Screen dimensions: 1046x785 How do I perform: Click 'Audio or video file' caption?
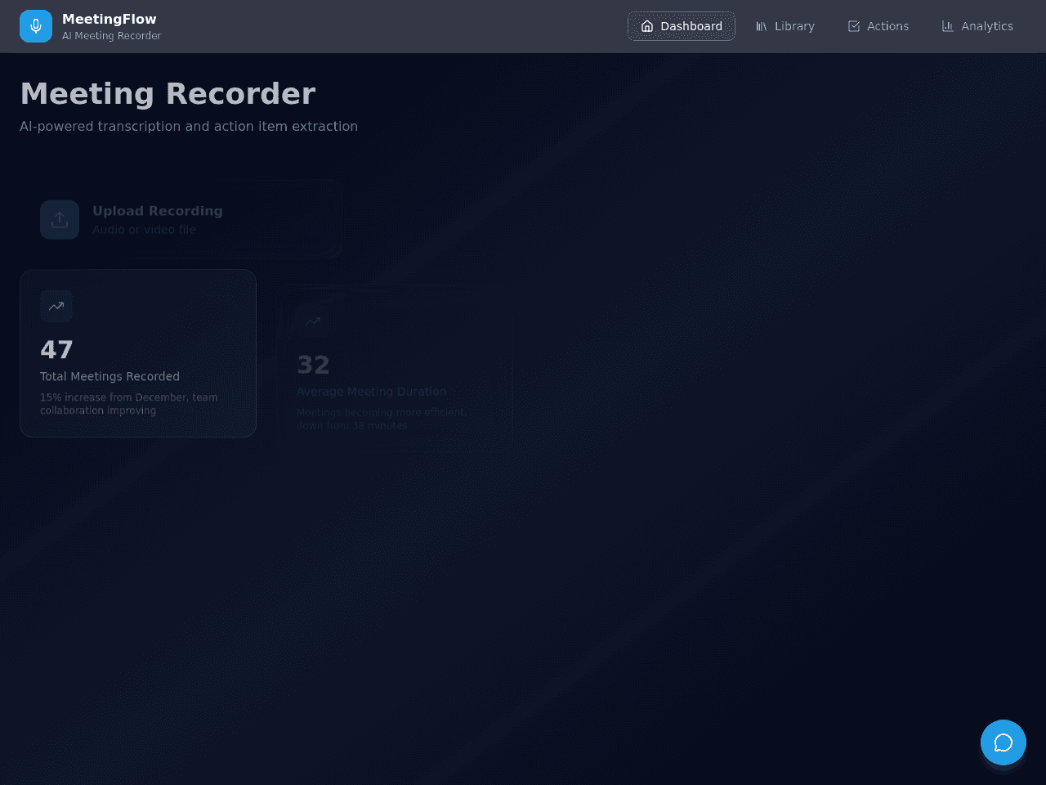pyautogui.click(x=145, y=230)
